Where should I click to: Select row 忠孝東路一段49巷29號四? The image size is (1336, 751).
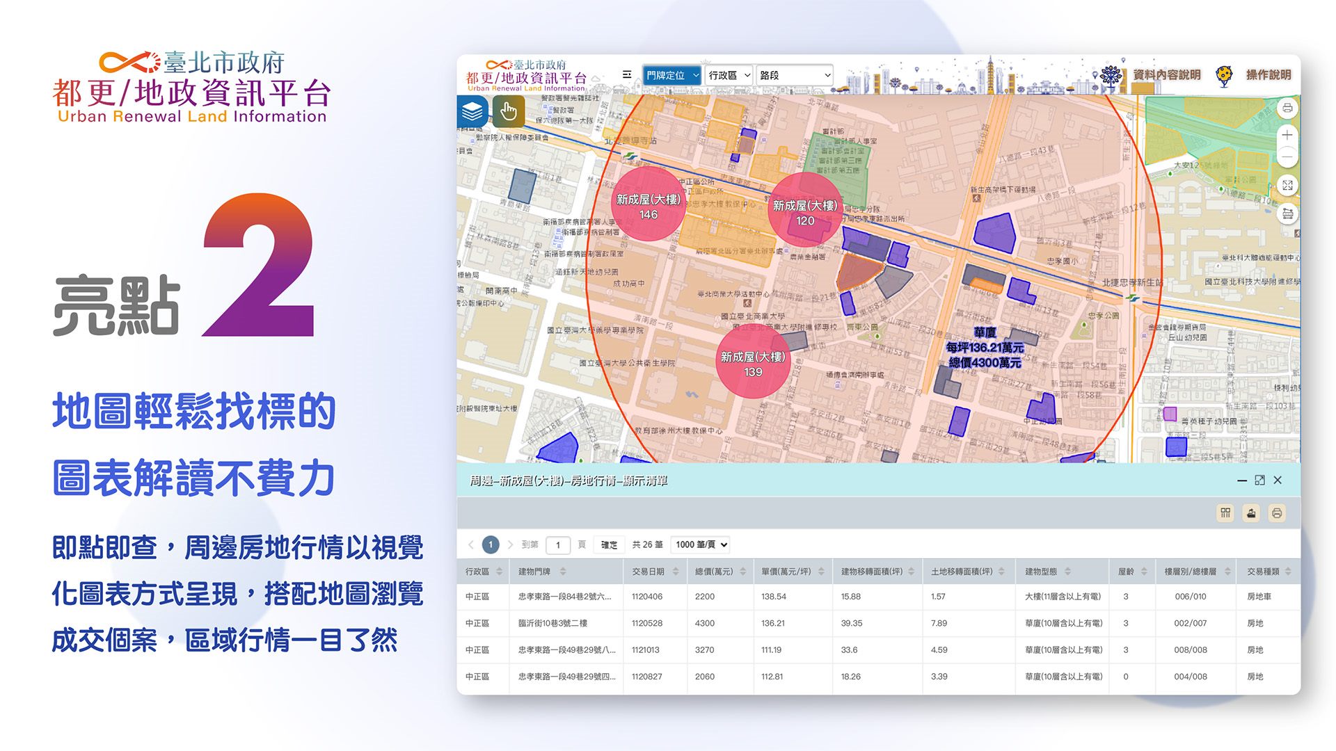878,676
